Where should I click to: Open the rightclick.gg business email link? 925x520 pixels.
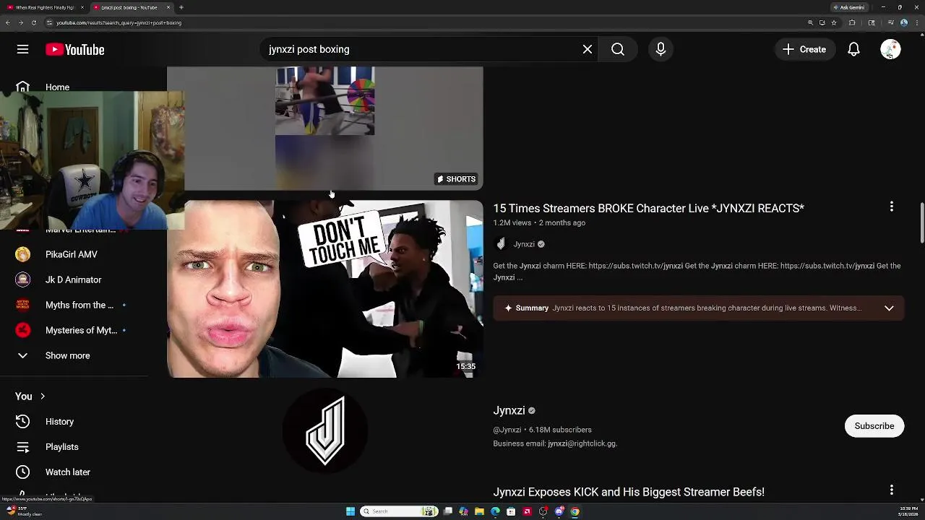[582, 443]
